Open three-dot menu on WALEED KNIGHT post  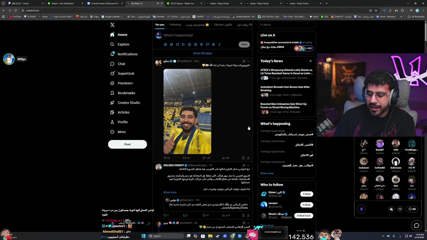[x=248, y=165]
